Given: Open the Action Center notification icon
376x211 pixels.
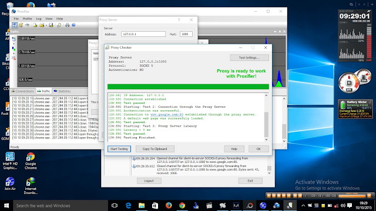Looking at the screenshot, I should [x=350, y=206].
